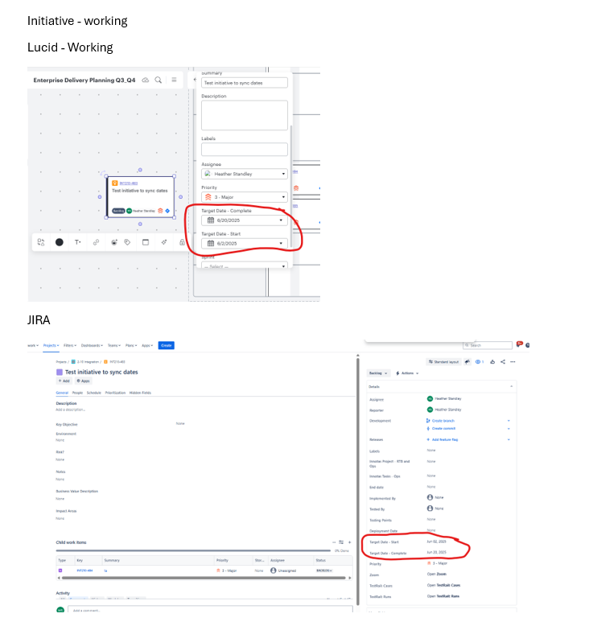The image size is (597, 630).
Task: Click the Labels input field in Lucid panel
Action: [245, 149]
